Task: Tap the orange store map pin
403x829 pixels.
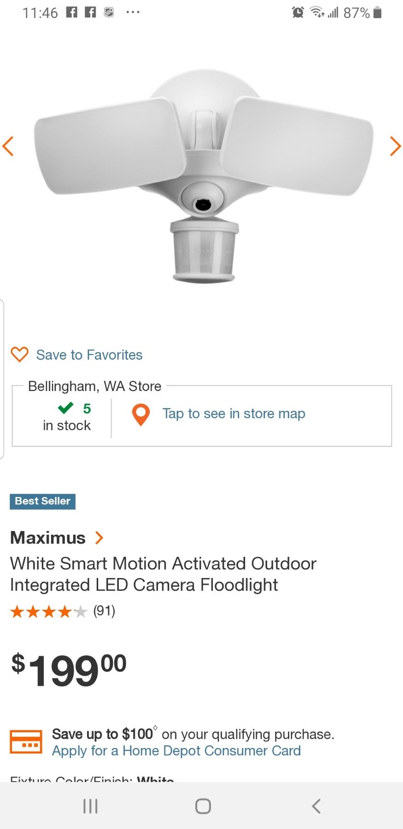Action: click(141, 414)
